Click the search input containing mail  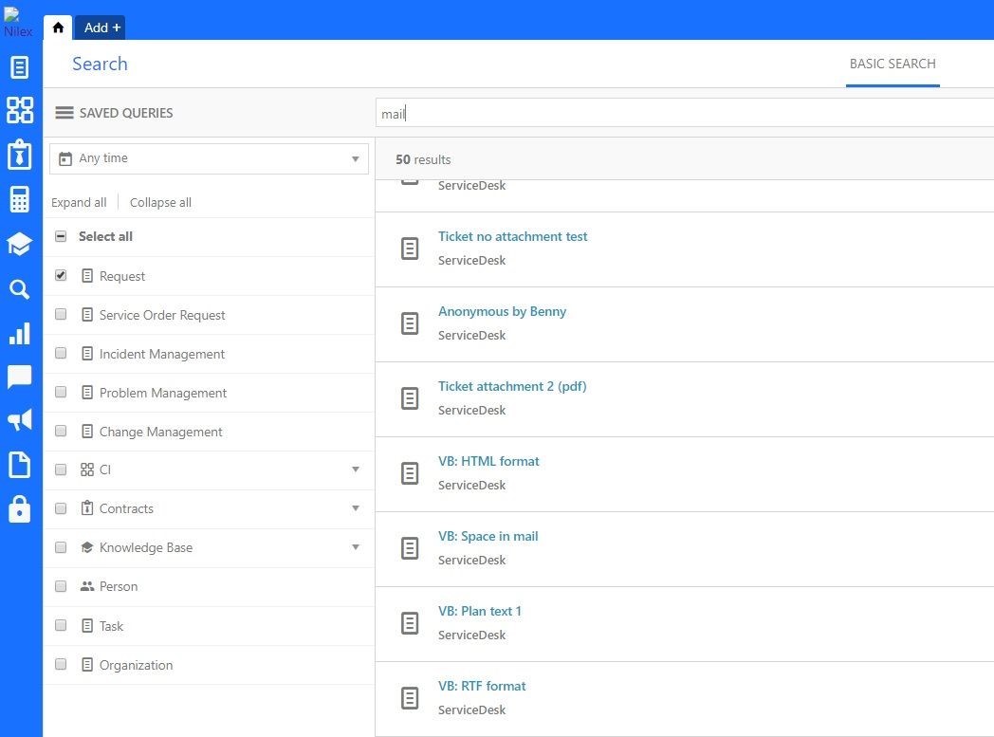[x=685, y=114]
